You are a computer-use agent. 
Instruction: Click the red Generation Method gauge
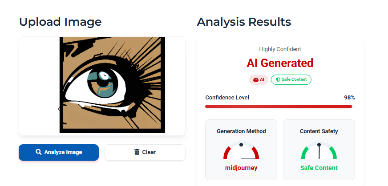(241, 150)
